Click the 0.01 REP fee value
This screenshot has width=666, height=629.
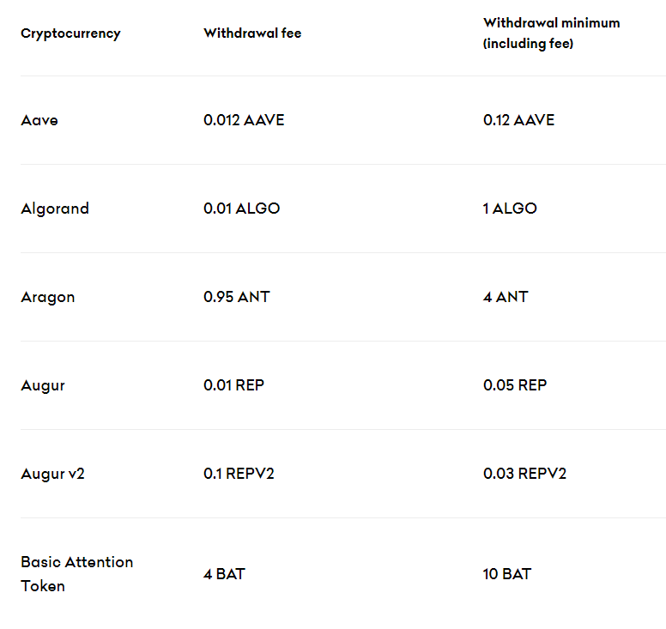pos(233,385)
